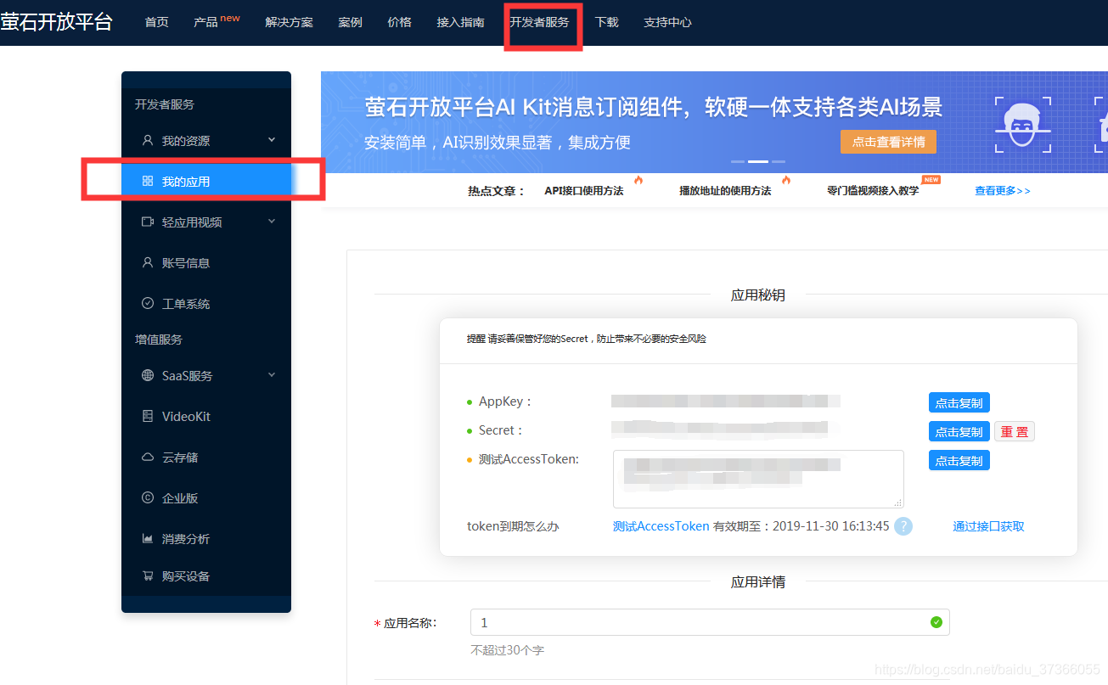Select 消费分析 in sidebar
The width and height of the screenshot is (1108, 685).
tap(206, 538)
